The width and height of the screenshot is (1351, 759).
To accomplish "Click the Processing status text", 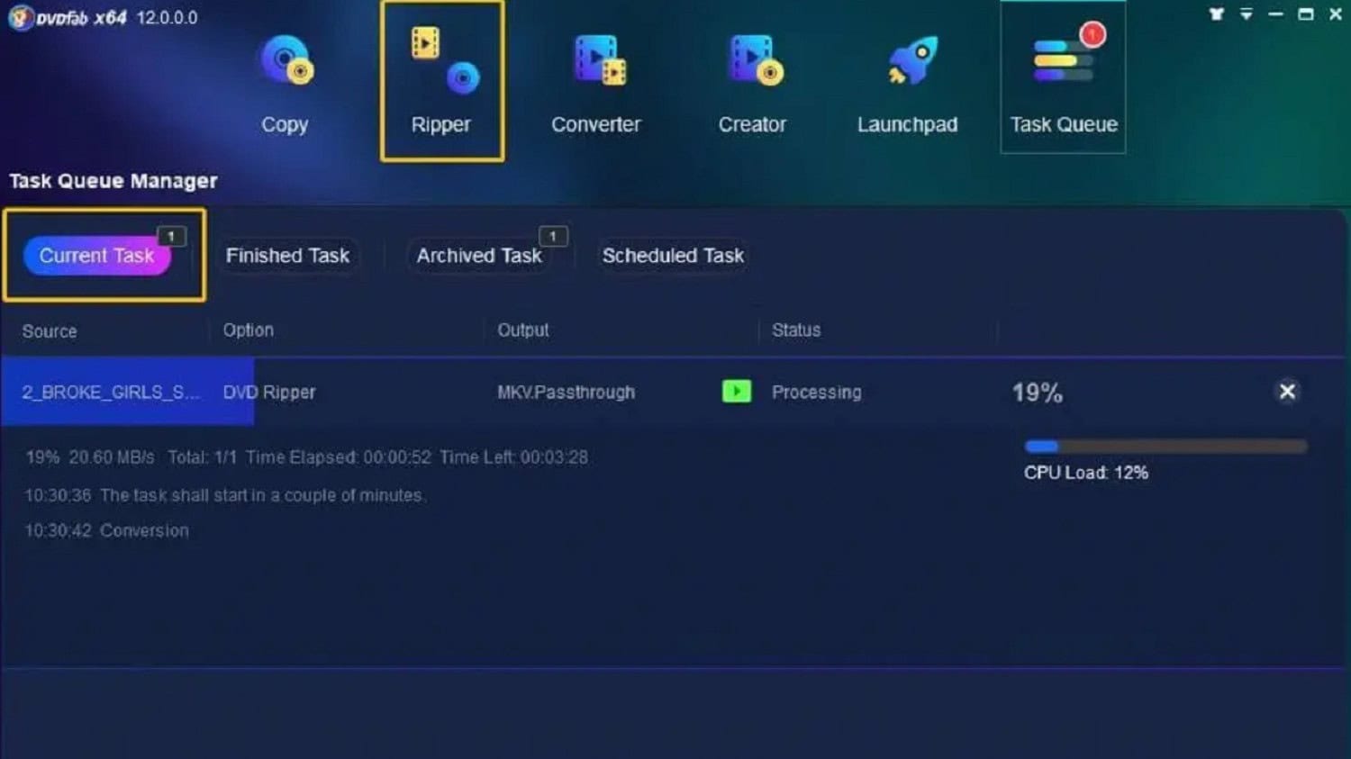I will (817, 393).
